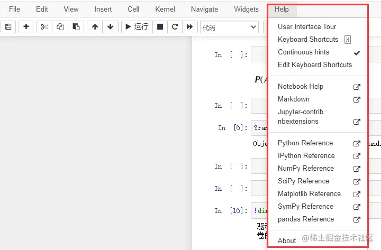The image size is (381, 250).
Task: Move the selected cell down
Action: click(x=110, y=27)
